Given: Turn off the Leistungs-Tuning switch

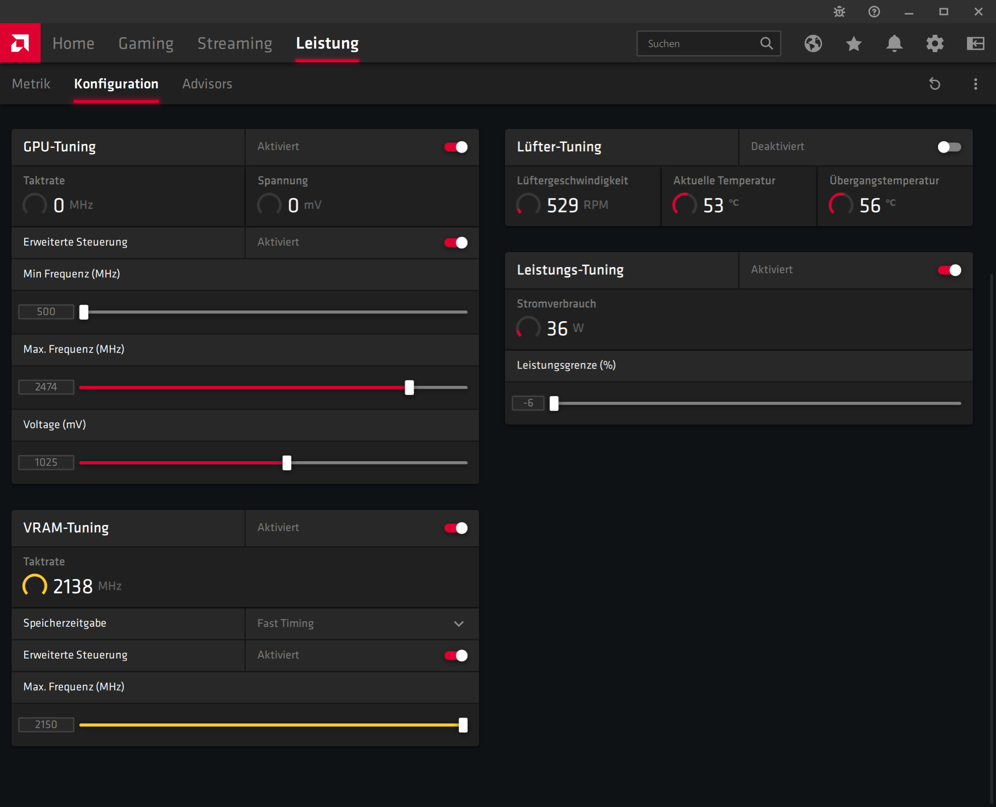Looking at the screenshot, I should click(x=949, y=270).
